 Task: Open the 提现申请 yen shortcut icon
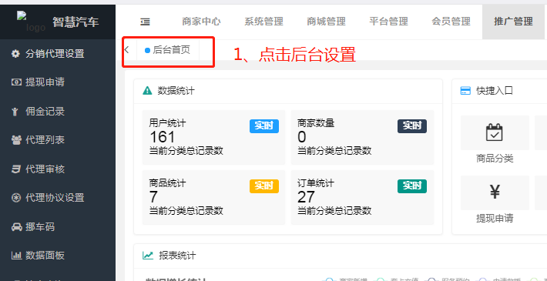[495, 192]
